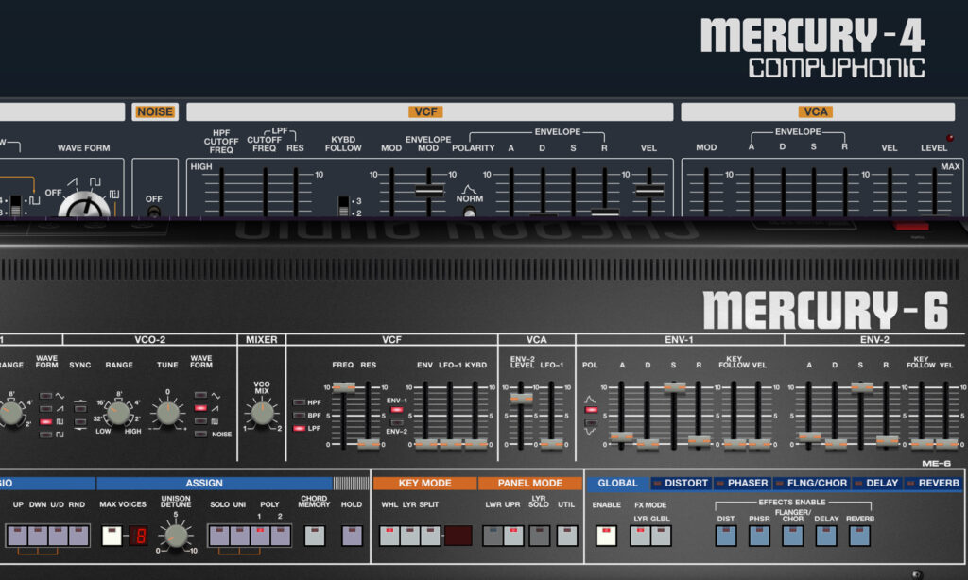This screenshot has width=968, height=580.
Task: Select ENV-2 modulation in the VCF section
Action: [397, 422]
